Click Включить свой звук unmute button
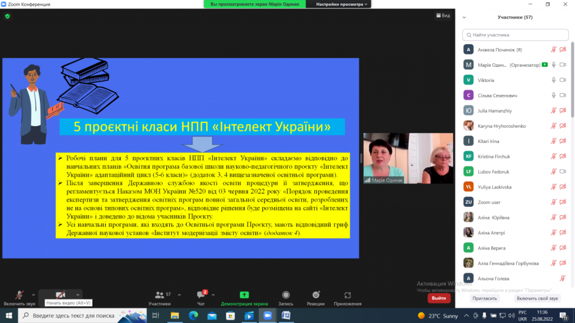The width and height of the screenshot is (575, 323). click(x=537, y=298)
